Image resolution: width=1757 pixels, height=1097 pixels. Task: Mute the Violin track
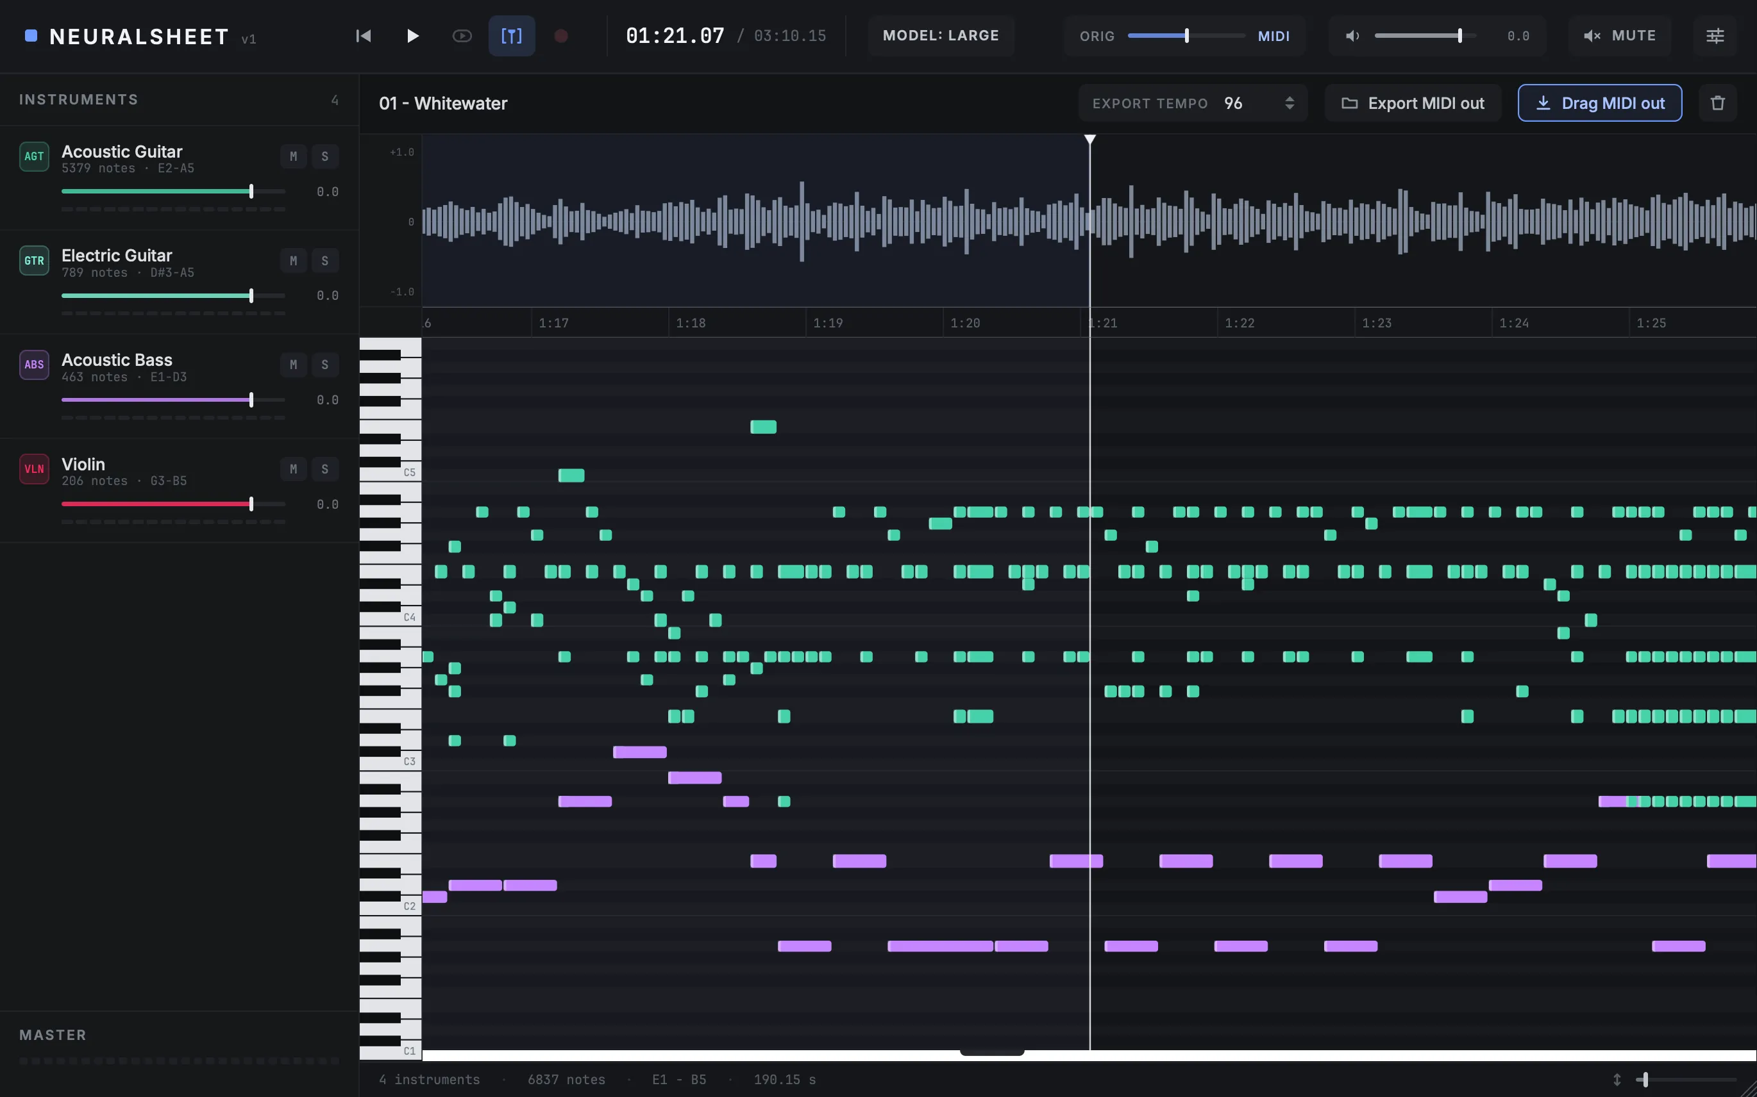tap(293, 470)
